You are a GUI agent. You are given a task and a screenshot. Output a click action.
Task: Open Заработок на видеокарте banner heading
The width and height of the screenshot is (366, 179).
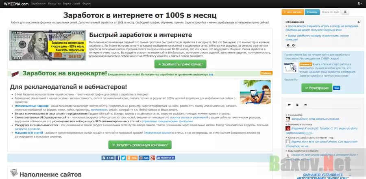[65, 73]
